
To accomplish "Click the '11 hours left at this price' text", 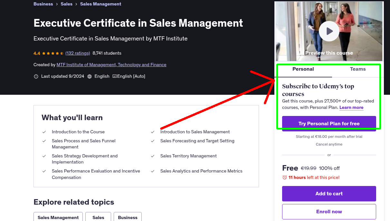I will [x=314, y=177].
